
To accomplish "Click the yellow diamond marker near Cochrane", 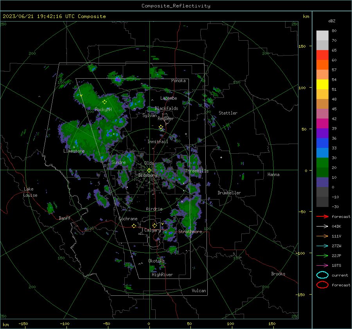I will (134, 226).
